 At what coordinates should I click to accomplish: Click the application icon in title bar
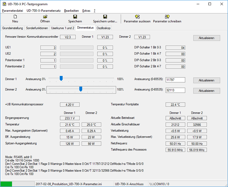click(4, 4)
